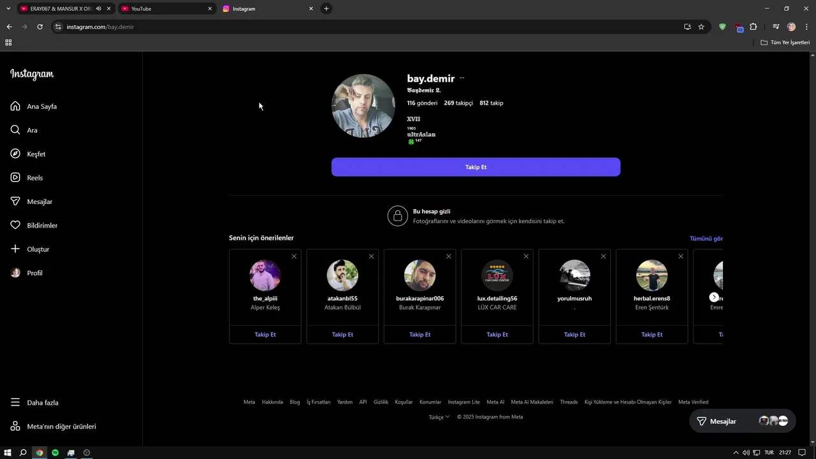This screenshot has height=459, width=816.
Task: Open the taskbar volume control
Action: [746, 453]
